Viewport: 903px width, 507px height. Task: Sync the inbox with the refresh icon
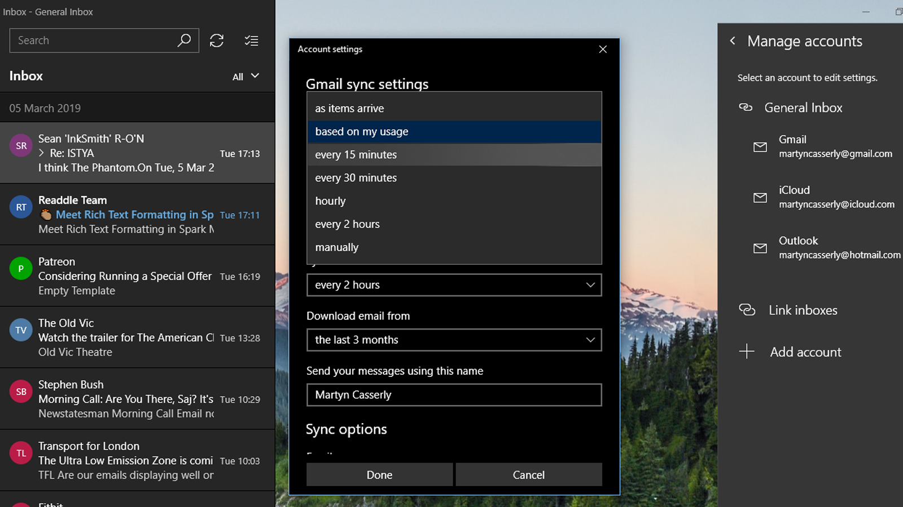click(217, 41)
